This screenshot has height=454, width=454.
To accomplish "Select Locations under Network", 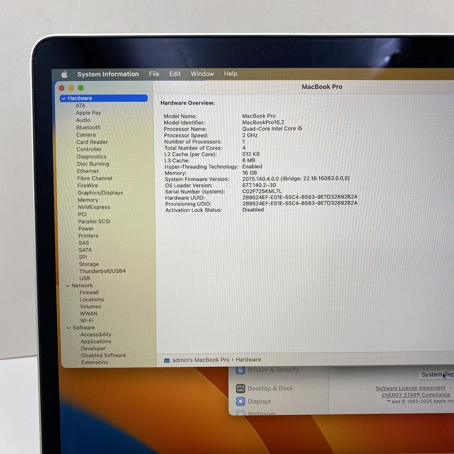I will pos(92,300).
